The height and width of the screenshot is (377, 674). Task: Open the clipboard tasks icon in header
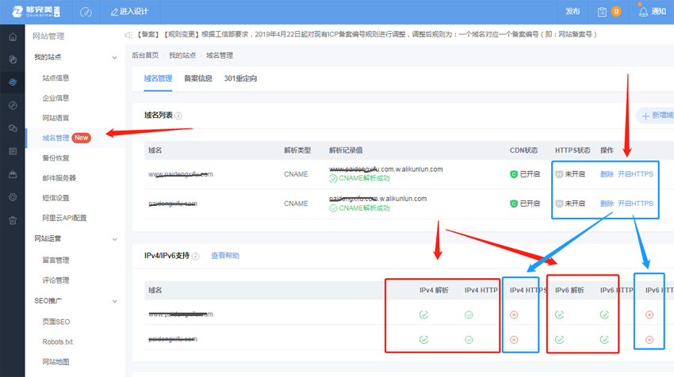pos(603,12)
